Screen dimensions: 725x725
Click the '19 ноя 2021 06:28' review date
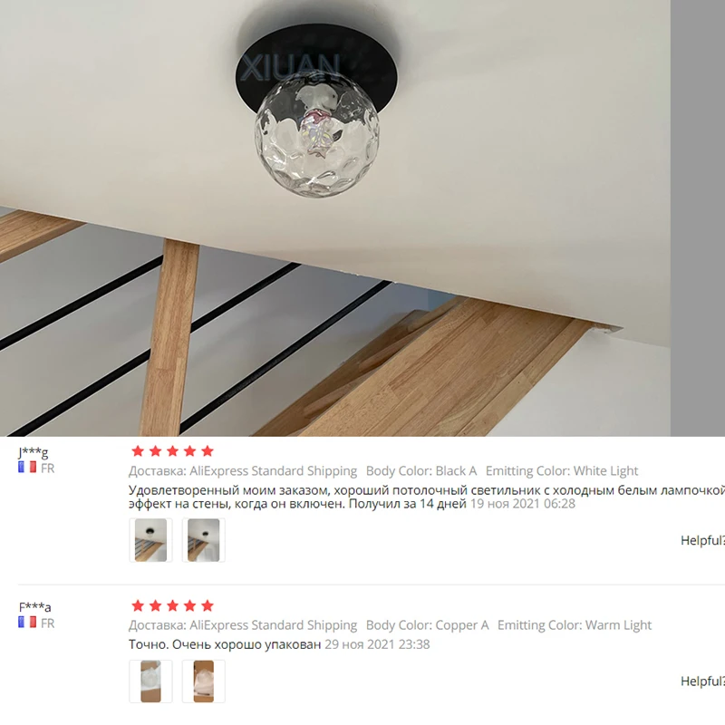523,504
